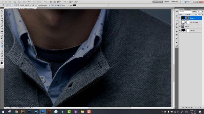Open the File menu
204x114 pixels.
pyautogui.click(x=6, y=2)
